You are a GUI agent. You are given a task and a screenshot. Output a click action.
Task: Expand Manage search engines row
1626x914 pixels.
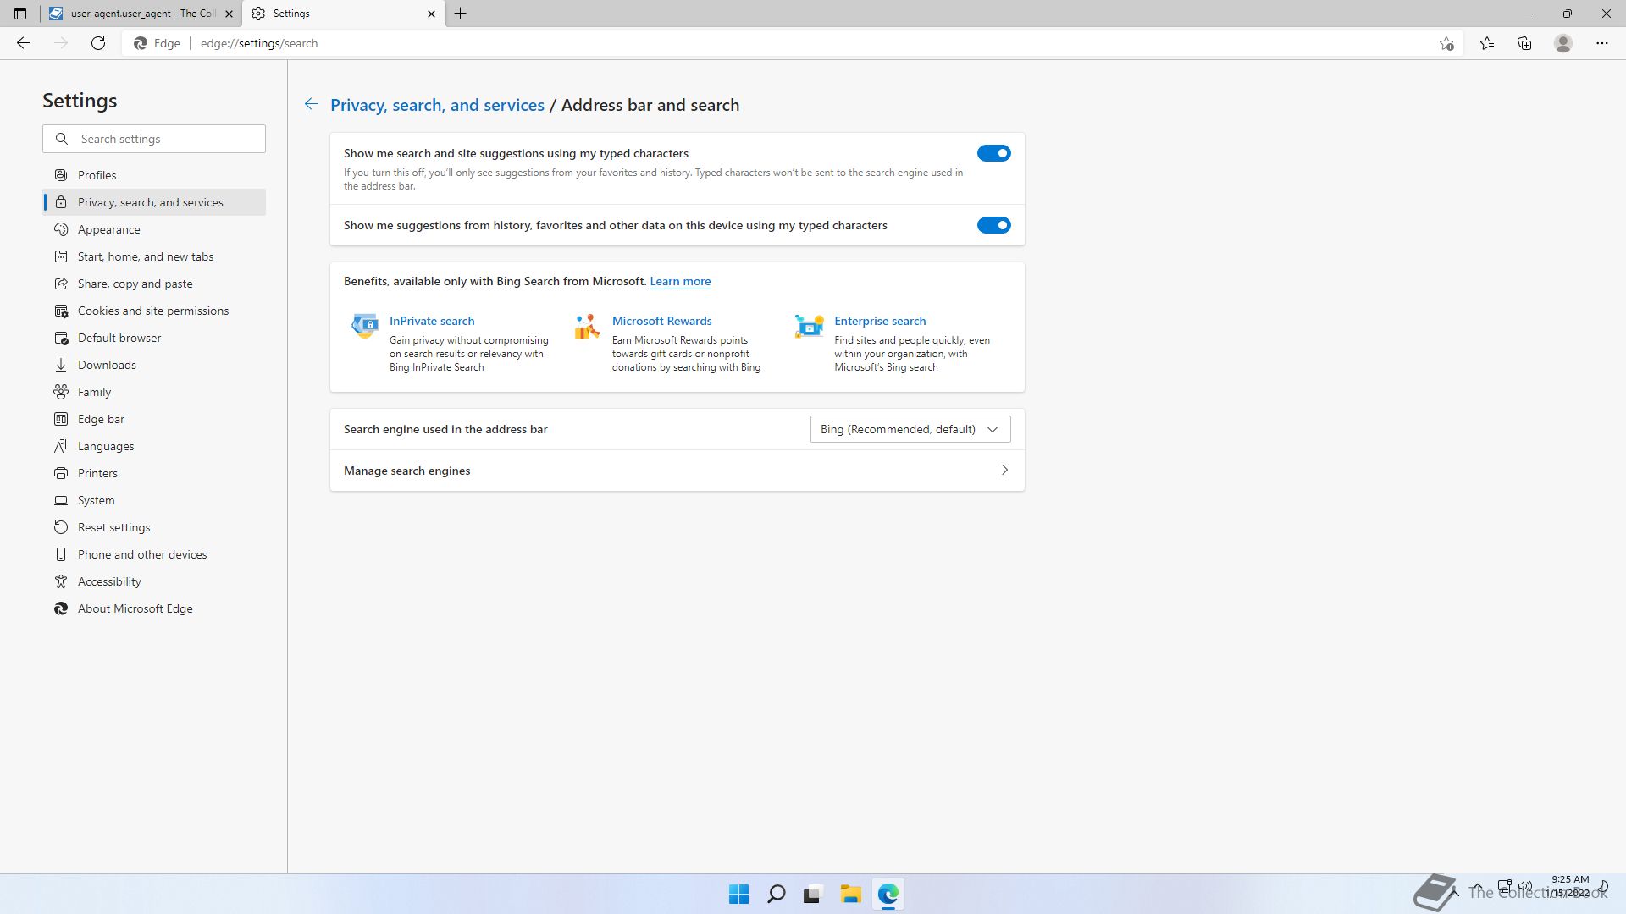677,471
